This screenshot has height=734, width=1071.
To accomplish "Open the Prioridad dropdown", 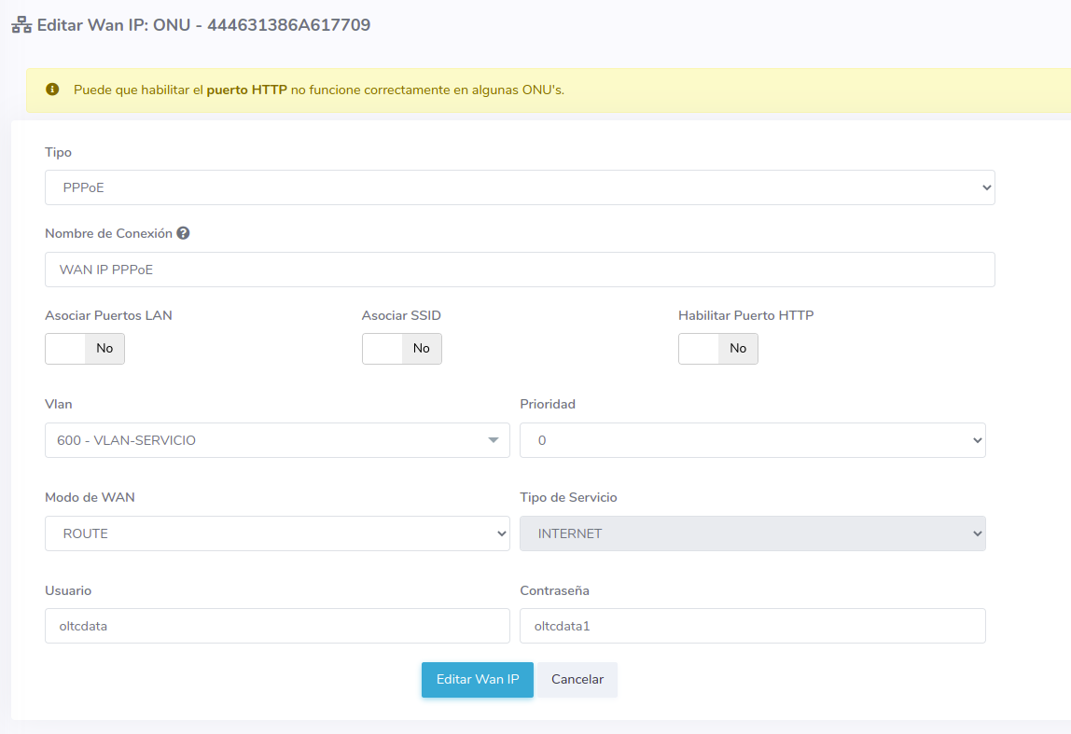I will [x=752, y=440].
